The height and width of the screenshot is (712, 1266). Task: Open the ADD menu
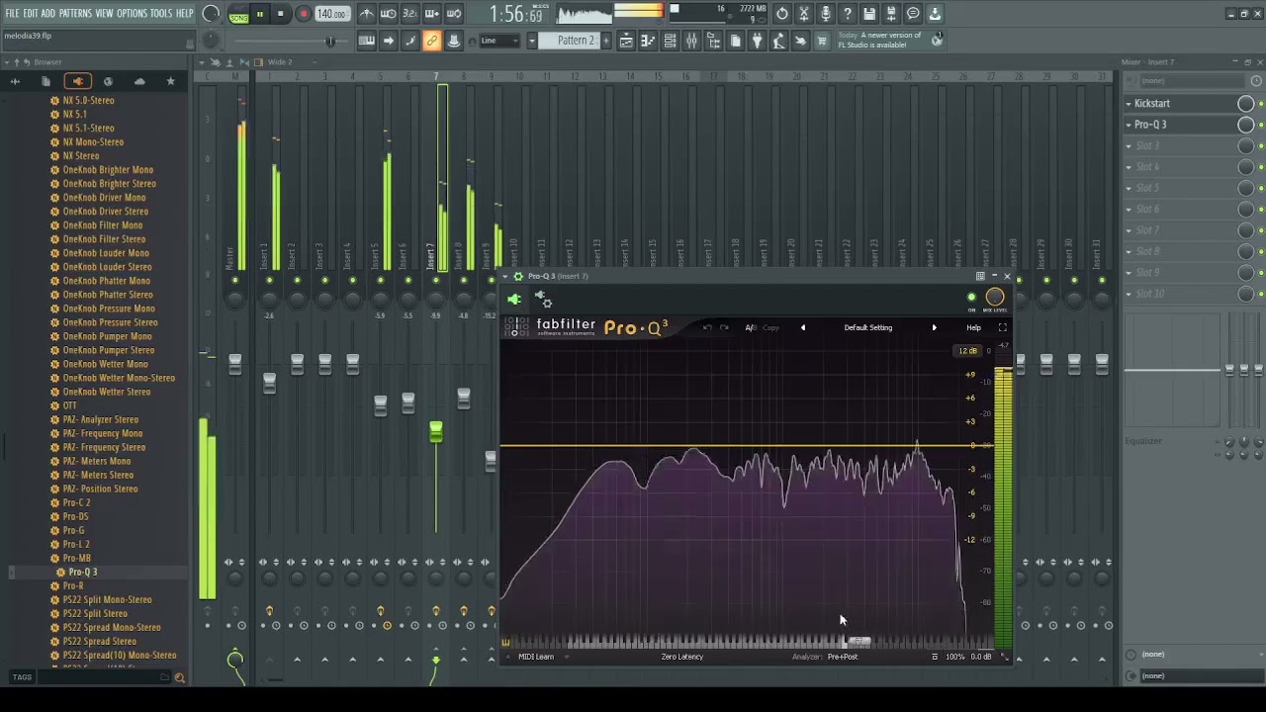coord(48,14)
